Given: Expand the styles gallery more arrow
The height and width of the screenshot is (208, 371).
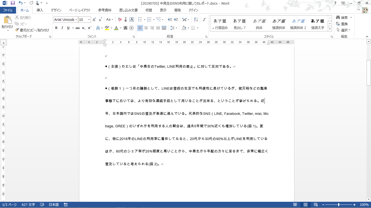Looking at the screenshot, I should pos(330,29).
